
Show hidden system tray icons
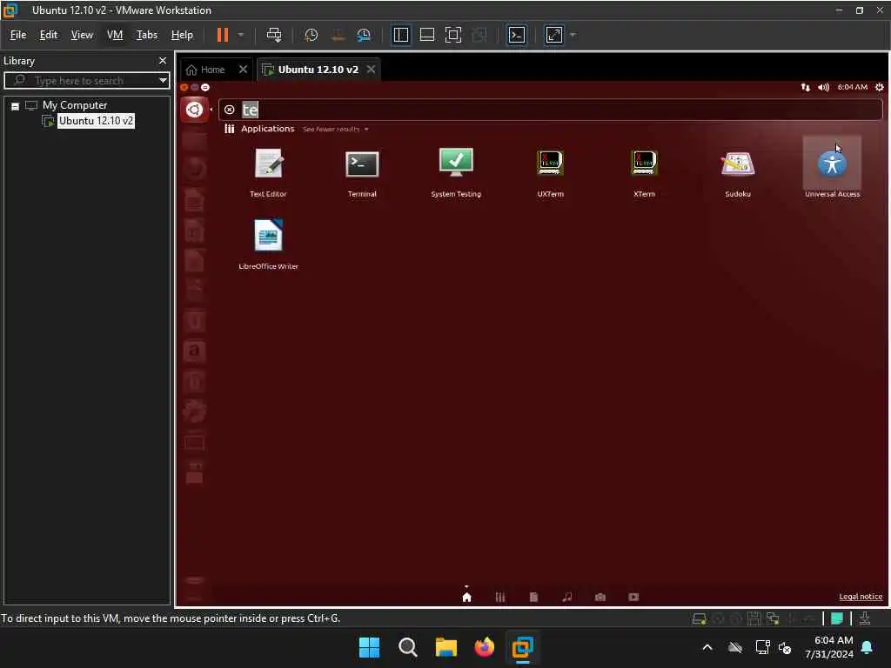point(707,647)
